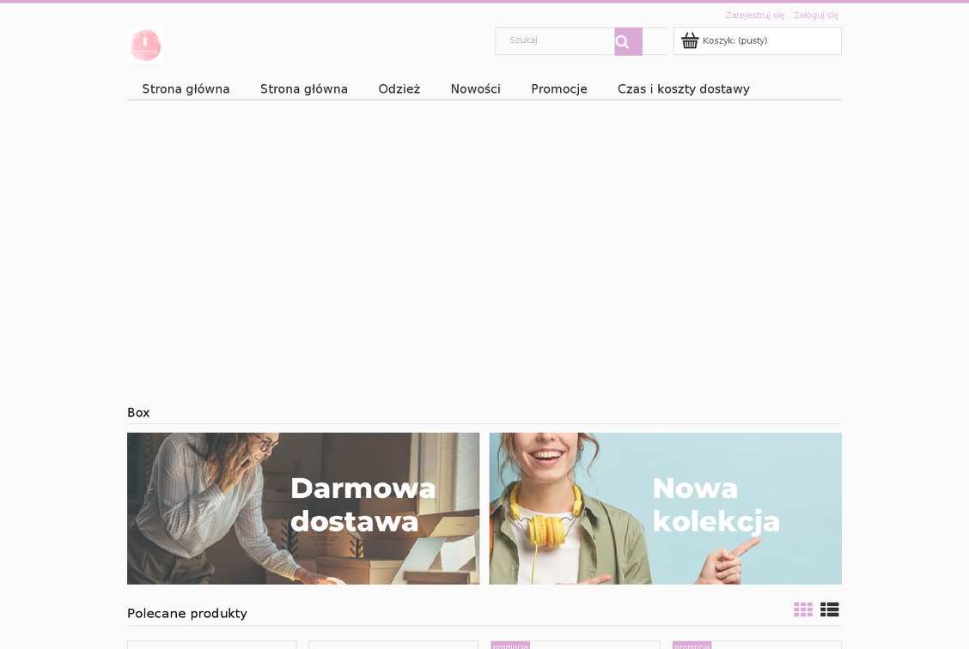Open the Zaloguj się link
Screen dimensions: 969x649
[816, 15]
